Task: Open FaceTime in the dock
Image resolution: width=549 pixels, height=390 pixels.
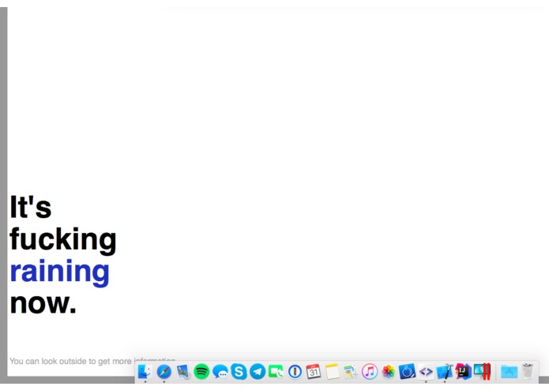Action: coord(276,372)
